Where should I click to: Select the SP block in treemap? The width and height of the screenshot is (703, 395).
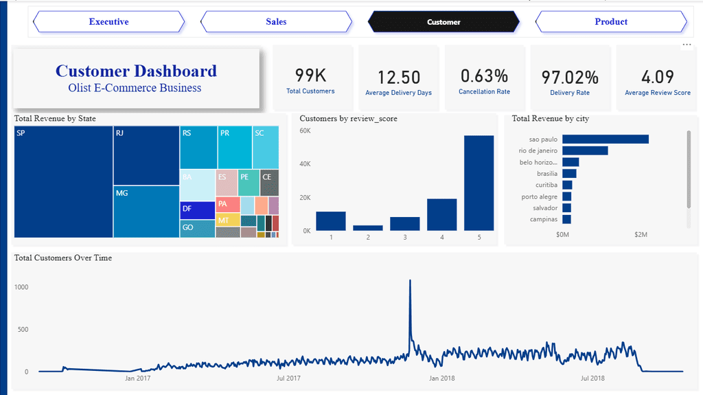64,182
